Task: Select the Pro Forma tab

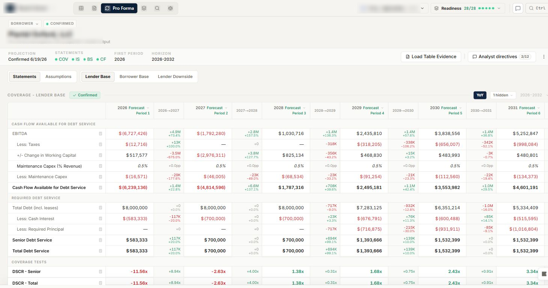Action: (x=119, y=8)
